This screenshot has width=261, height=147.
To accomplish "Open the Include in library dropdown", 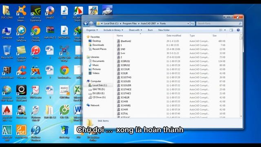I will 113,30.
